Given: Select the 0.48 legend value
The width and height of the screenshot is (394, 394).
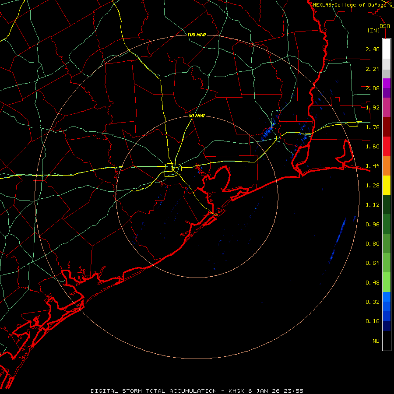Looking at the screenshot, I should [373, 283].
